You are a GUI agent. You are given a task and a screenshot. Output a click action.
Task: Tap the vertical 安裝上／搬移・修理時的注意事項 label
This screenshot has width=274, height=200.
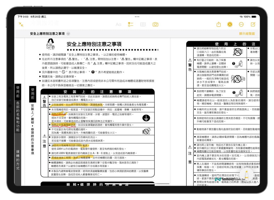[x=33, y=129]
